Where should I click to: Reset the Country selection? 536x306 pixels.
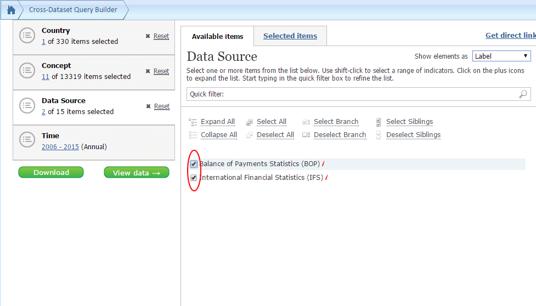pos(161,36)
